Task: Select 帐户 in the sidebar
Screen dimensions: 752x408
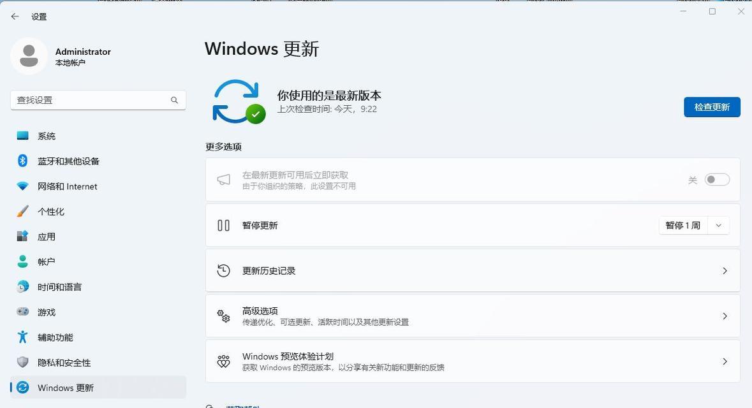Action: (x=98, y=262)
